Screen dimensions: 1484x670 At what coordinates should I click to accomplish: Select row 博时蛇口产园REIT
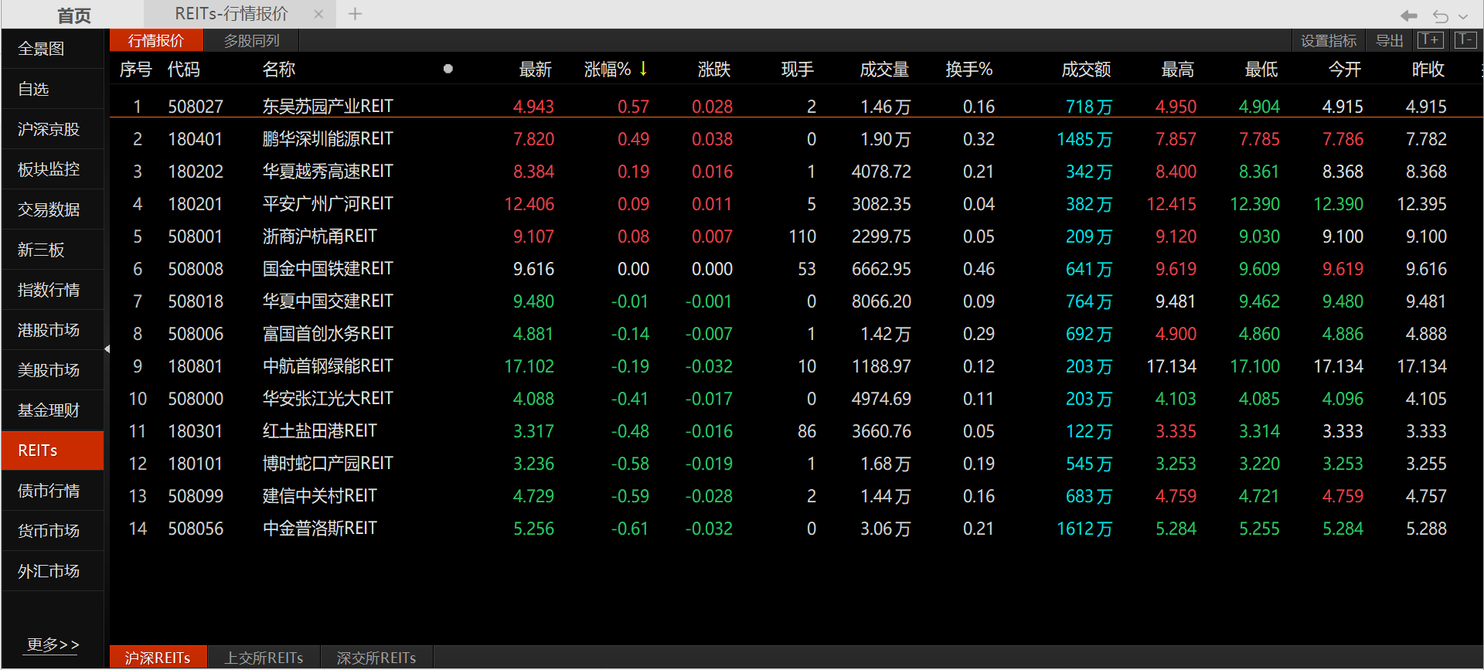[796, 464]
